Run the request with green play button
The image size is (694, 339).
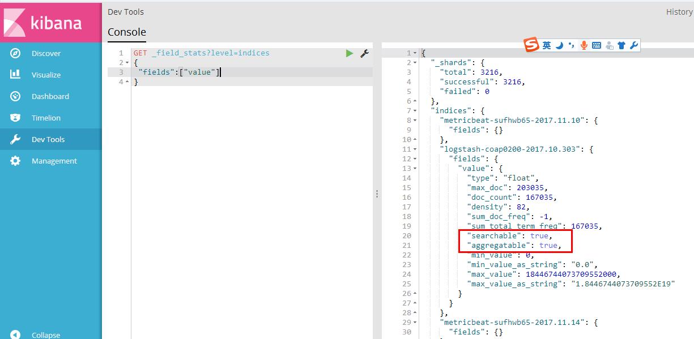tap(350, 53)
